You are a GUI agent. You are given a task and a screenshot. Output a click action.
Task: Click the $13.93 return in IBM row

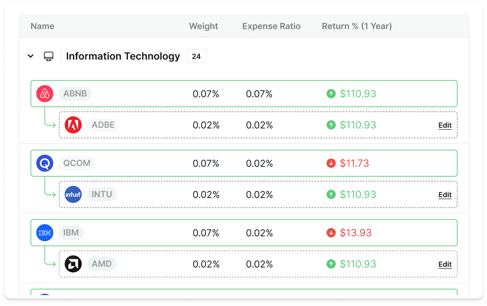click(x=356, y=233)
